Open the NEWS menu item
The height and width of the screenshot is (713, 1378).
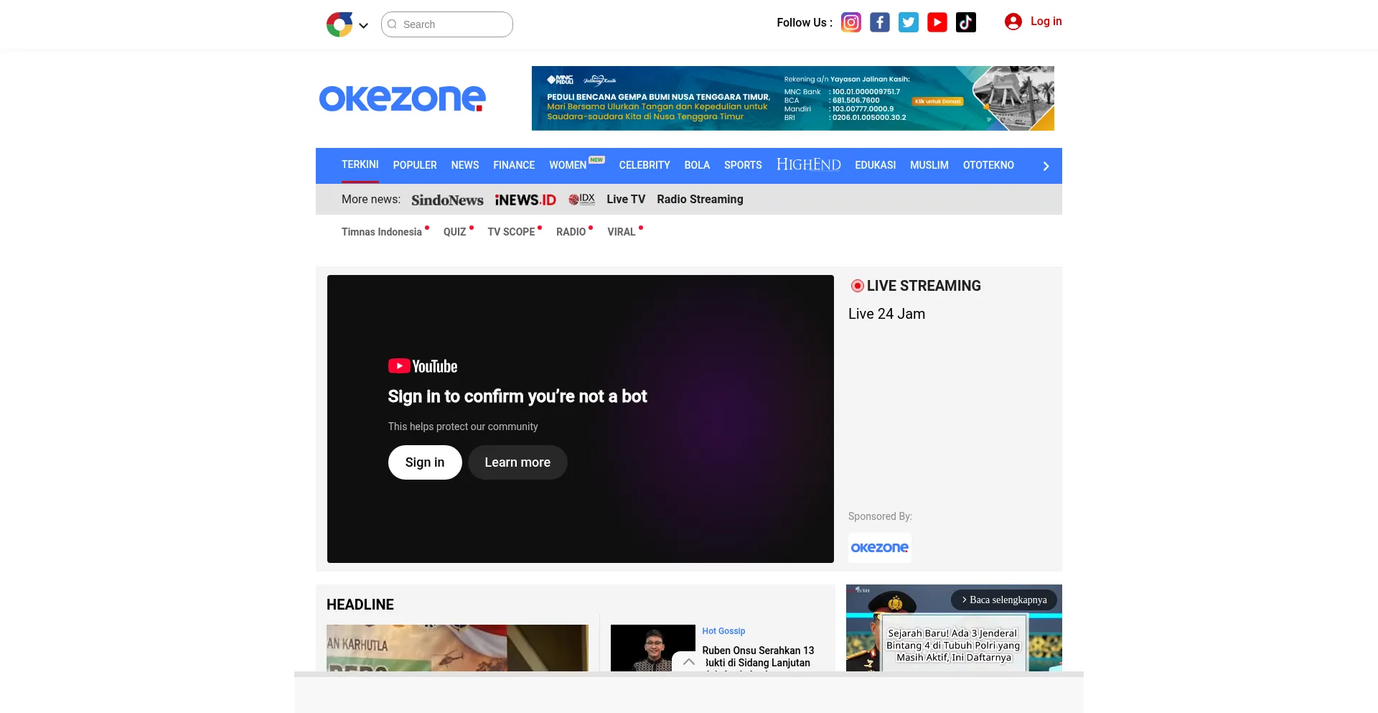point(465,165)
